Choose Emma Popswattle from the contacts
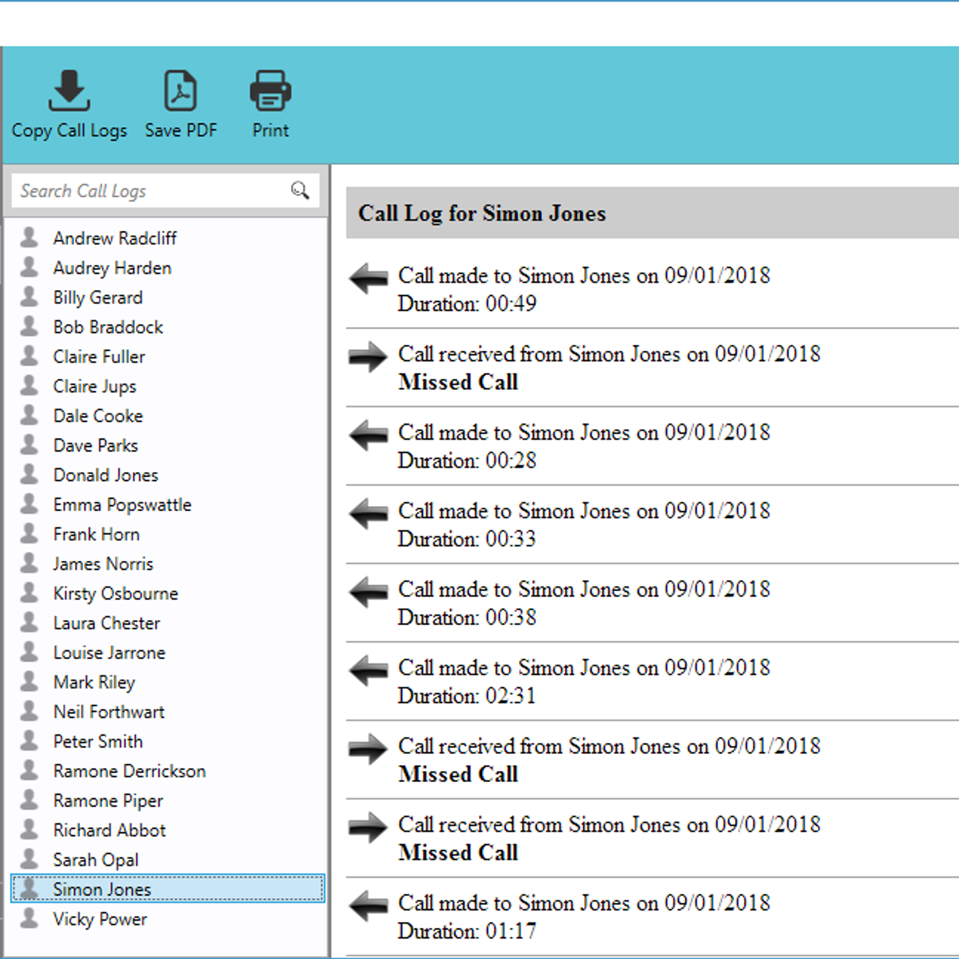 click(x=122, y=505)
